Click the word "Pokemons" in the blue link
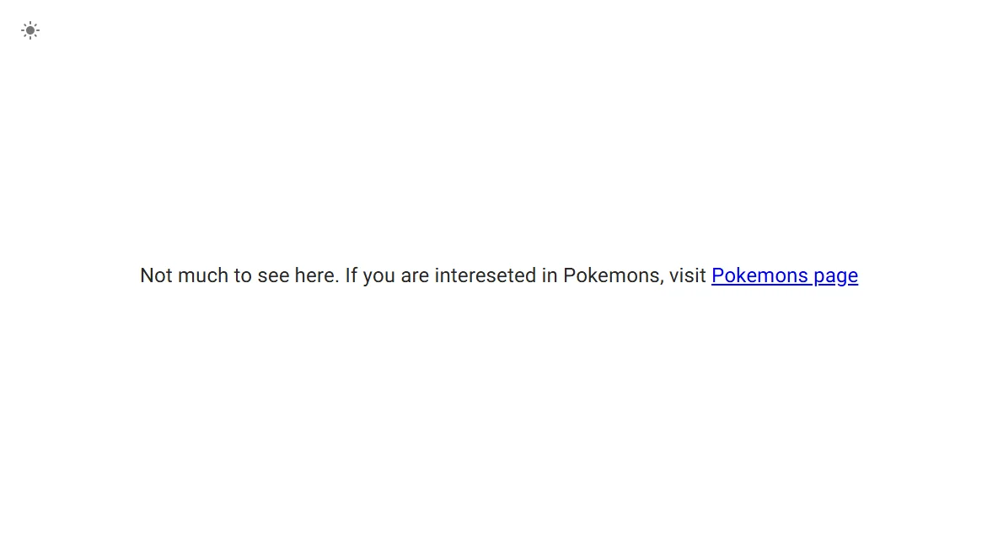The height and width of the screenshot is (550, 998). [759, 275]
